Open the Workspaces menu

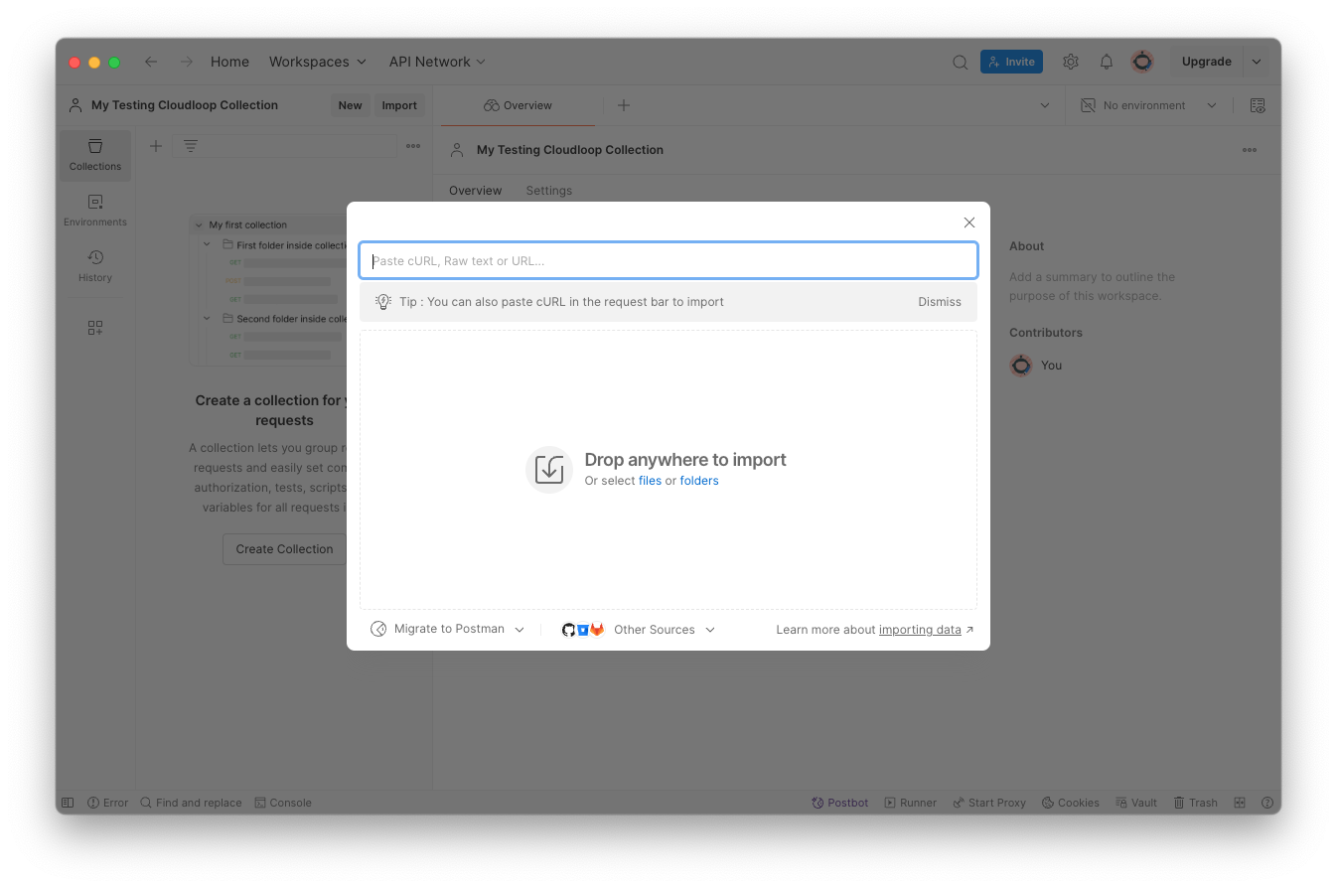point(318,62)
